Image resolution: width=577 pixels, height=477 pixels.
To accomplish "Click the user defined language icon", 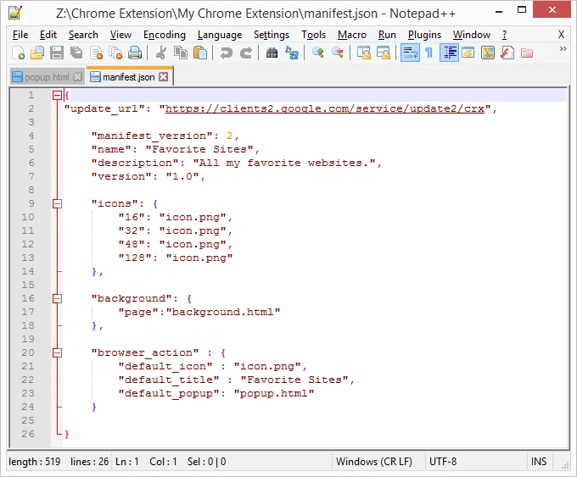I will coord(468,53).
